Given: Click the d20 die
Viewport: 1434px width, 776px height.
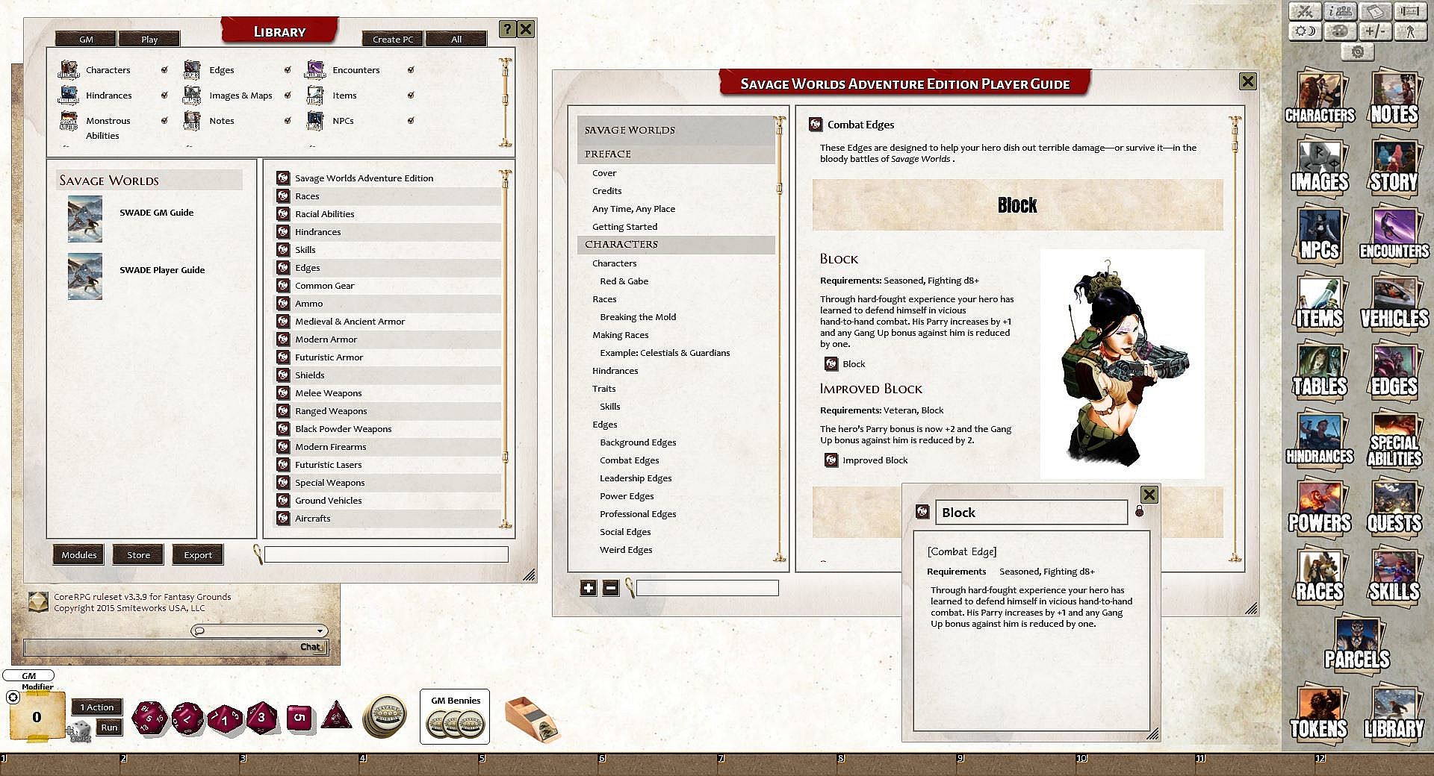Looking at the screenshot, I should point(149,718).
